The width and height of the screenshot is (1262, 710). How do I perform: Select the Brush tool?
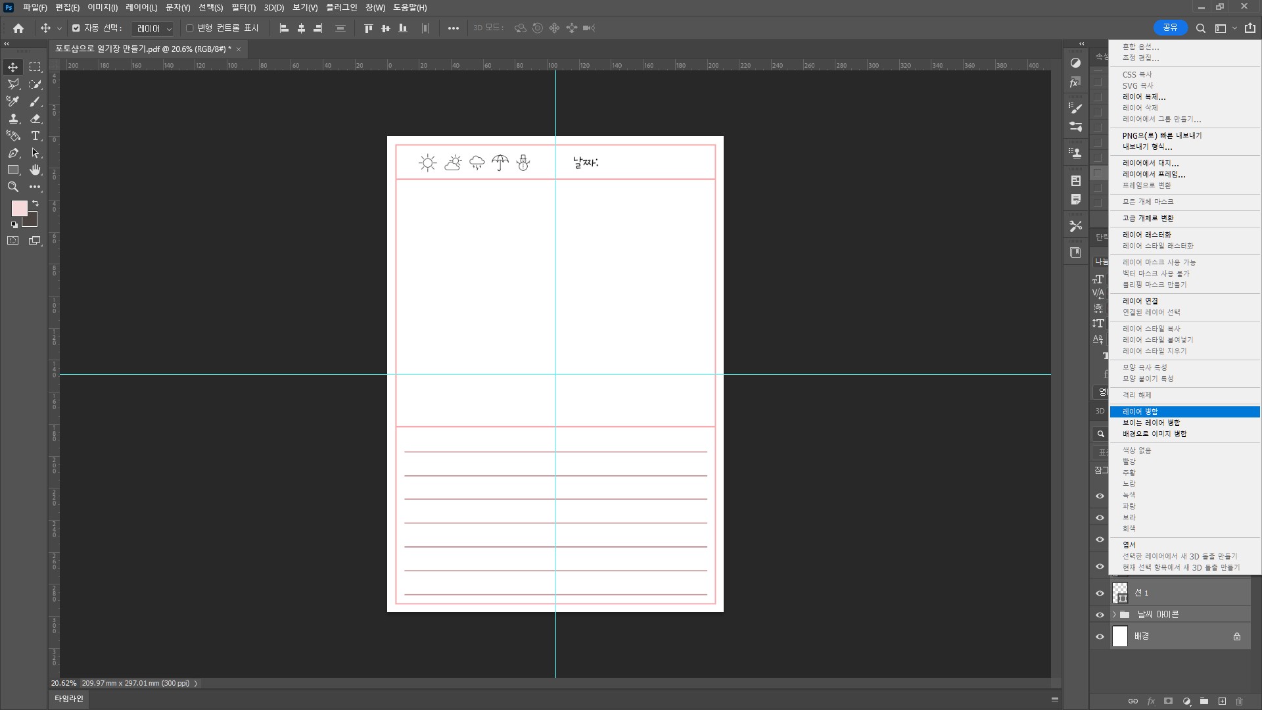pyautogui.click(x=35, y=101)
